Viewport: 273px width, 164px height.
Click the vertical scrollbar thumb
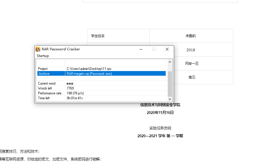pyautogui.click(x=170, y=83)
